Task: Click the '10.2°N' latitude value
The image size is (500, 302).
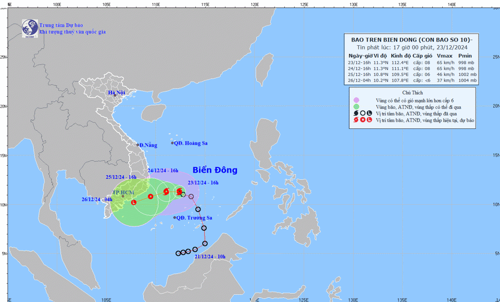Action: (380, 81)
